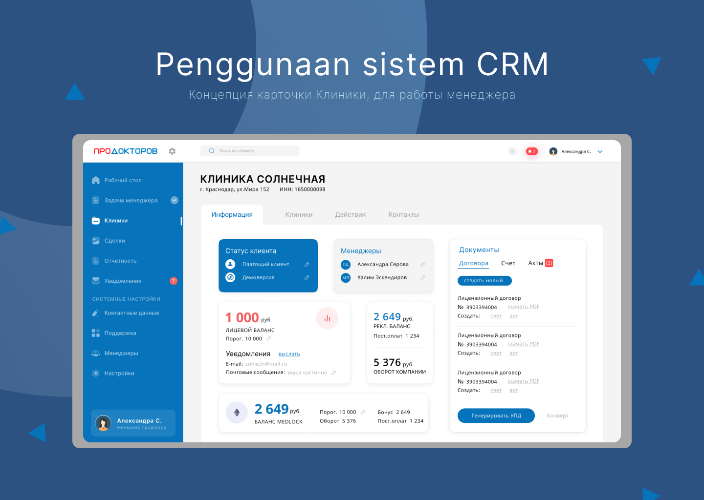The height and width of the screenshot is (500, 704).
Task: Create акт for the second license contract
Action: pos(514,353)
